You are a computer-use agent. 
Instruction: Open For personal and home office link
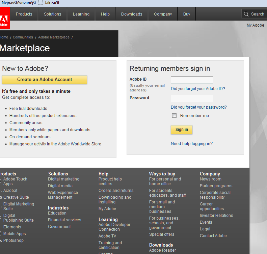(165, 181)
